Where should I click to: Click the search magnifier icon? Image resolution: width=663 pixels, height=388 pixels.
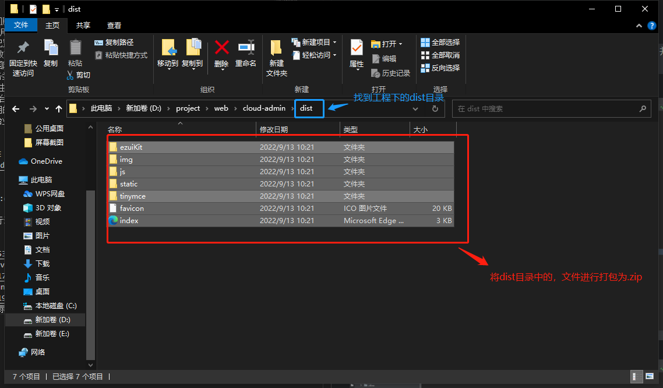click(643, 108)
